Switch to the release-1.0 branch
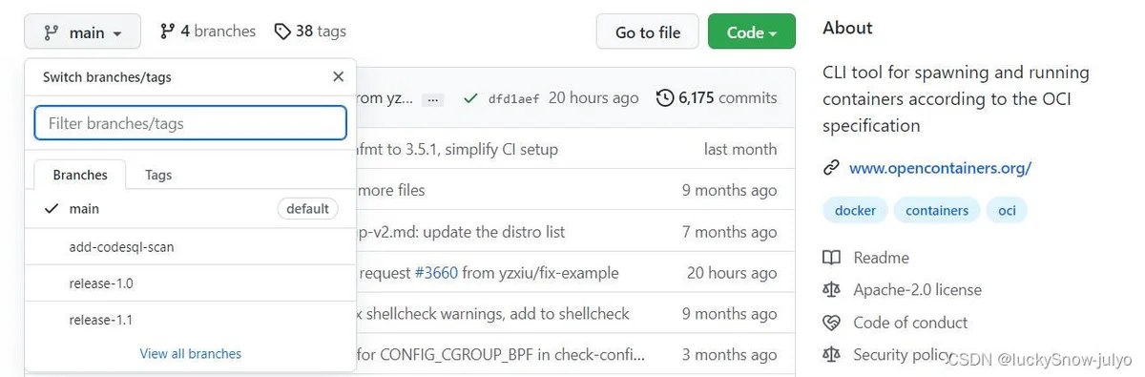Viewport: 1145px width, 377px height. [190, 283]
